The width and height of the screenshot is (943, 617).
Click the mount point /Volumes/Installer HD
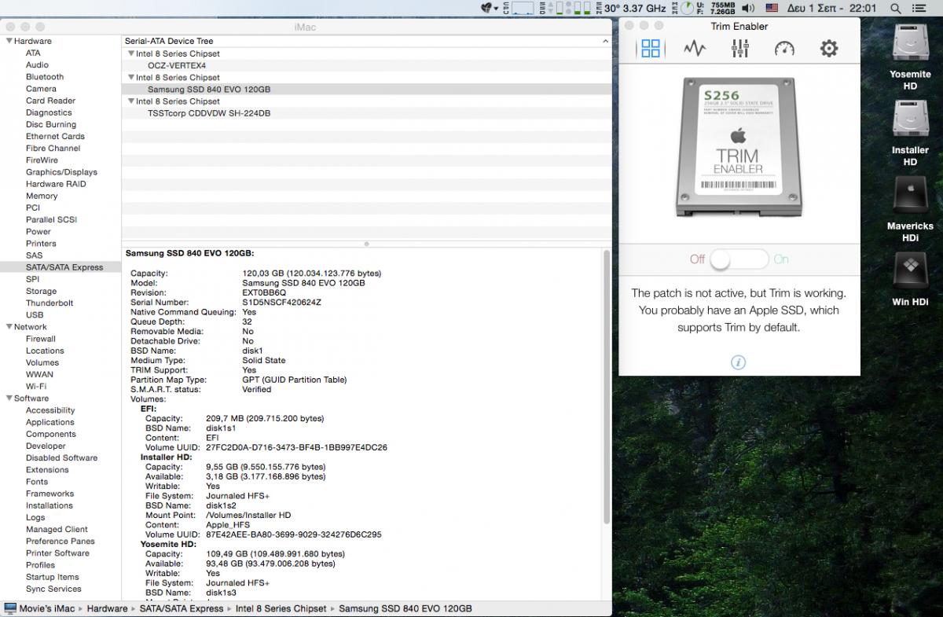(x=248, y=515)
